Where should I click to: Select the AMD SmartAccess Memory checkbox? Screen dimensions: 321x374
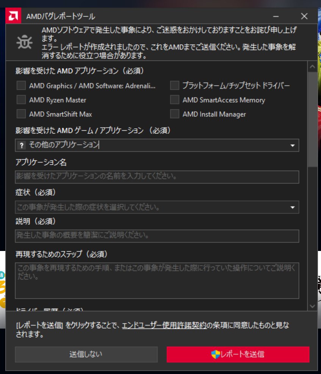[x=175, y=100]
